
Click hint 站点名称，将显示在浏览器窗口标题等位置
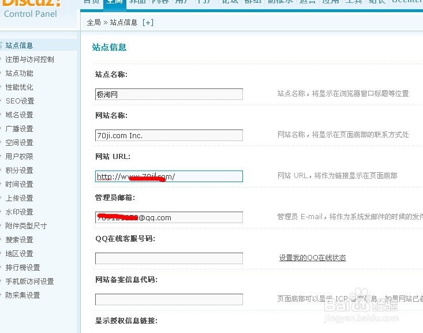tap(343, 94)
